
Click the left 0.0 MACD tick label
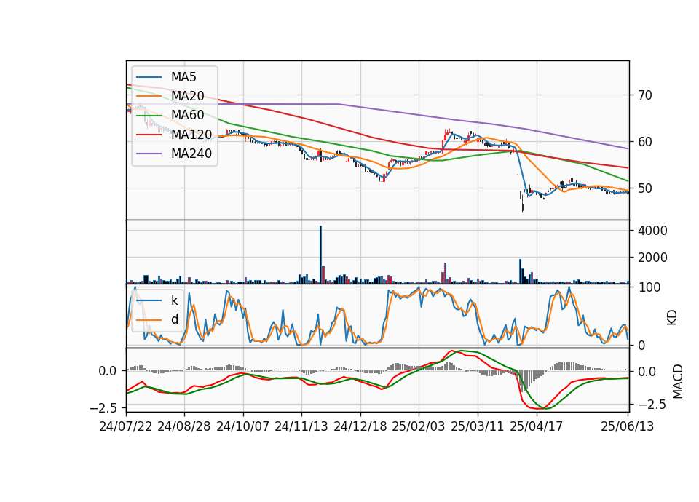click(108, 371)
